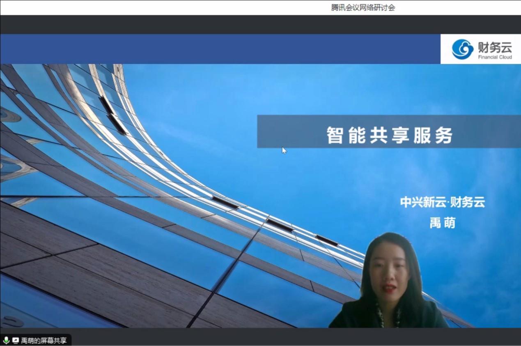This screenshot has height=346, width=521.
Task: Click the green microphone status icon
Action: 6,340
